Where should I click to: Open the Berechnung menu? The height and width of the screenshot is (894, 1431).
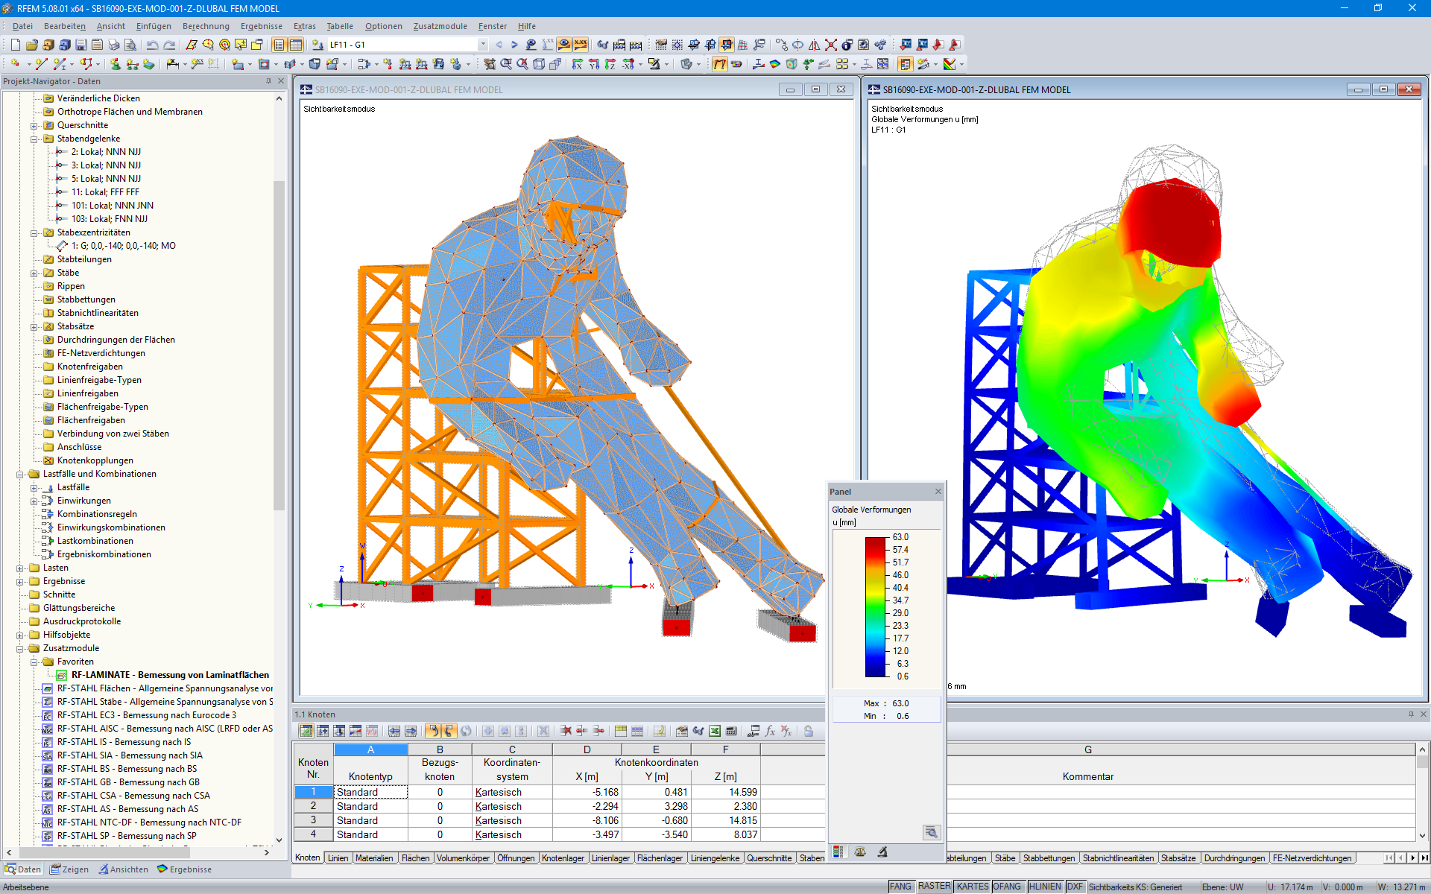tap(206, 26)
